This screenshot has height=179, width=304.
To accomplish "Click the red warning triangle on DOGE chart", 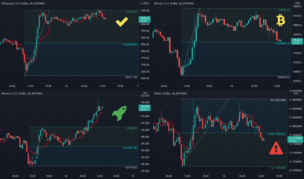I will [276, 148].
